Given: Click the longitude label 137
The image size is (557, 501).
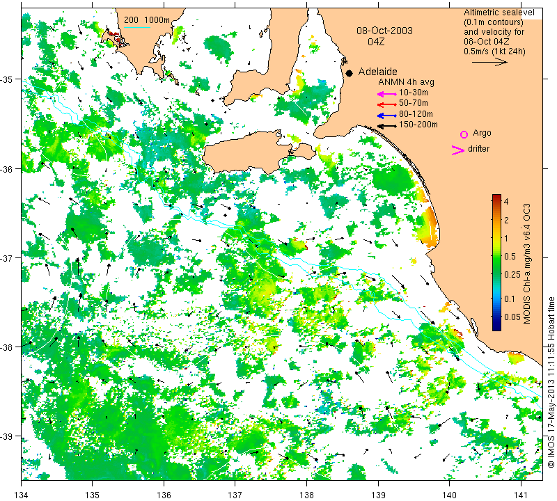Looking at the screenshot, I should coord(235,495).
